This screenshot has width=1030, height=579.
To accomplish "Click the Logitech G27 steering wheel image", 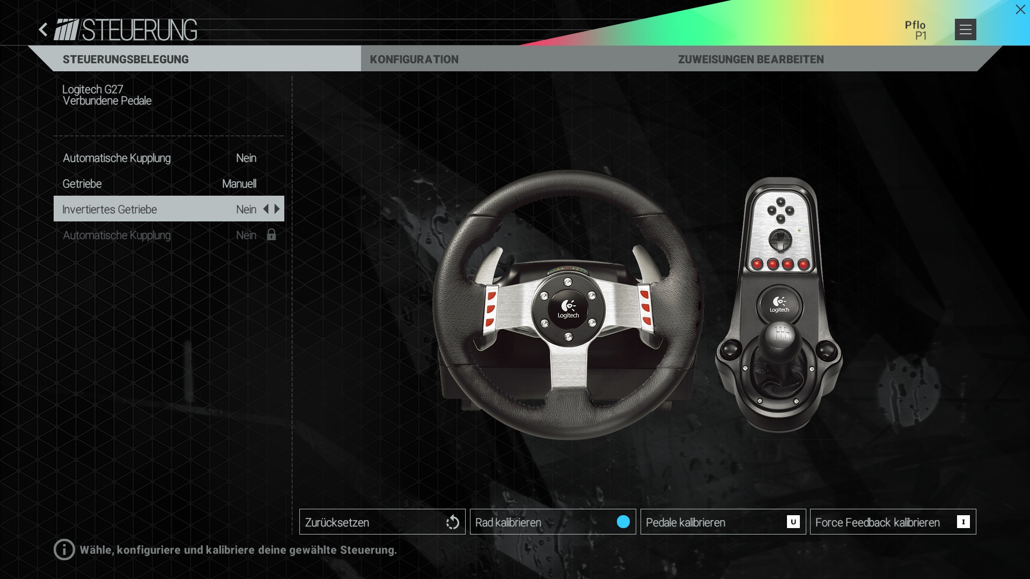I will coord(568,305).
